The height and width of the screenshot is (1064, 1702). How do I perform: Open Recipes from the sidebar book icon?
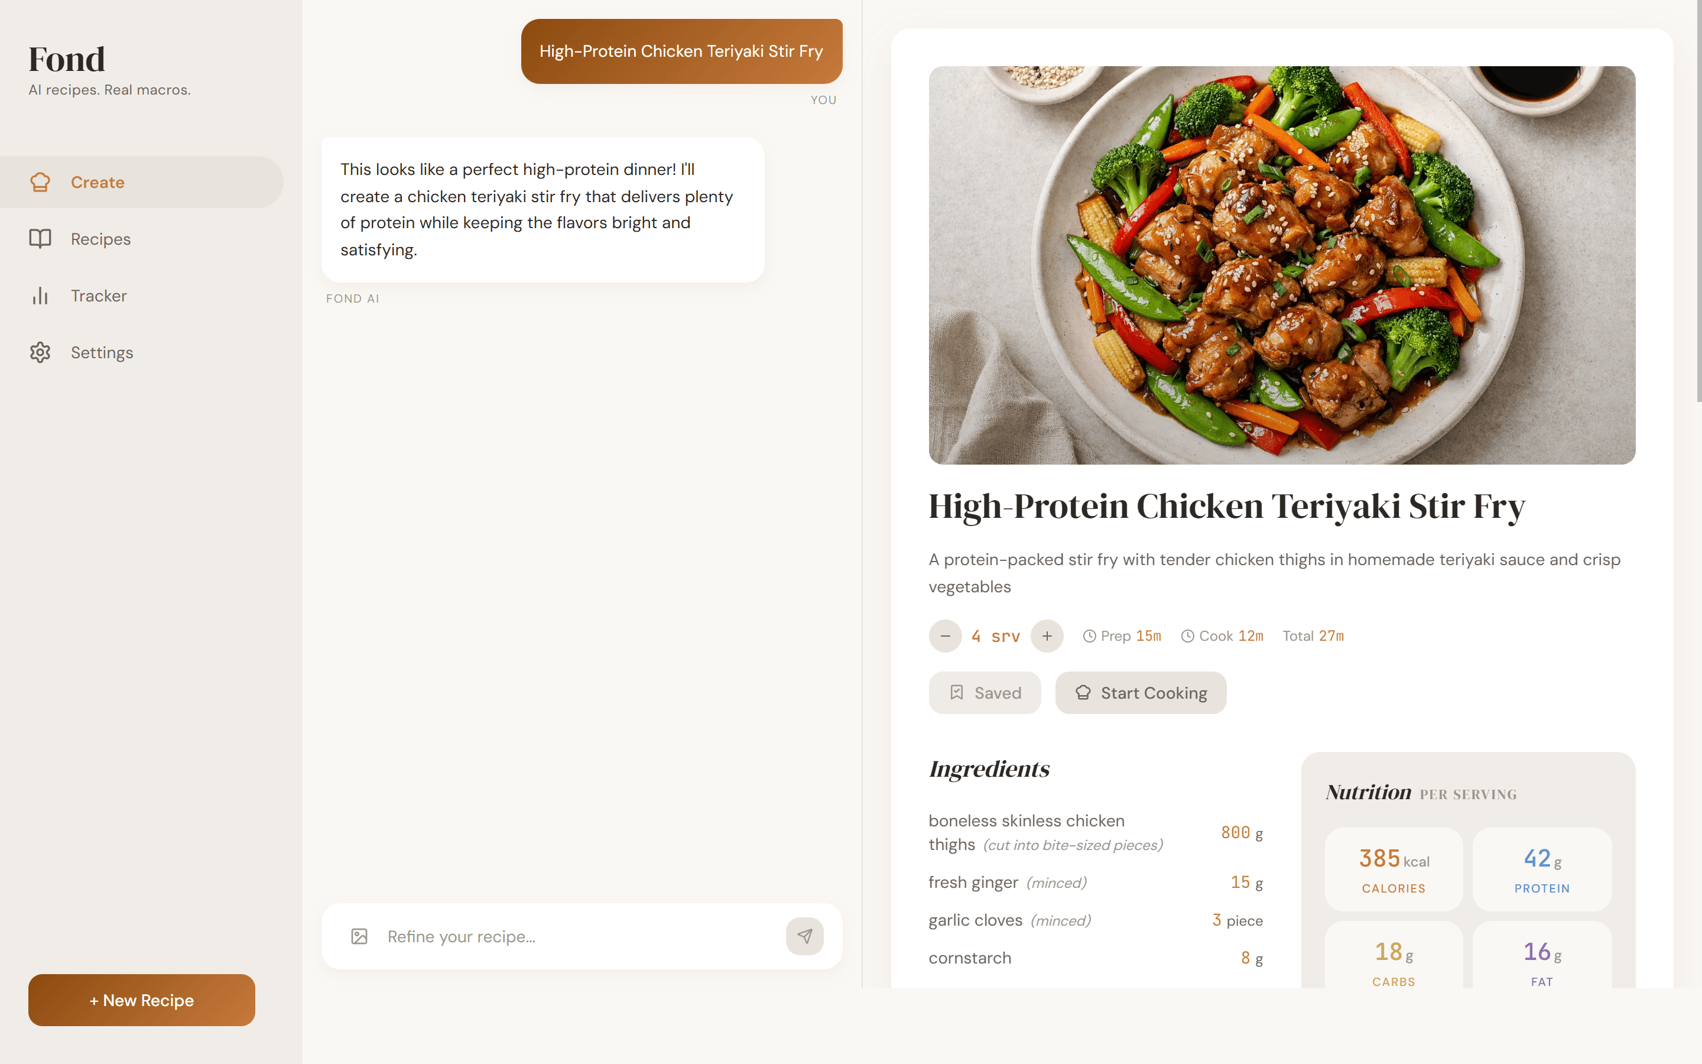40,239
